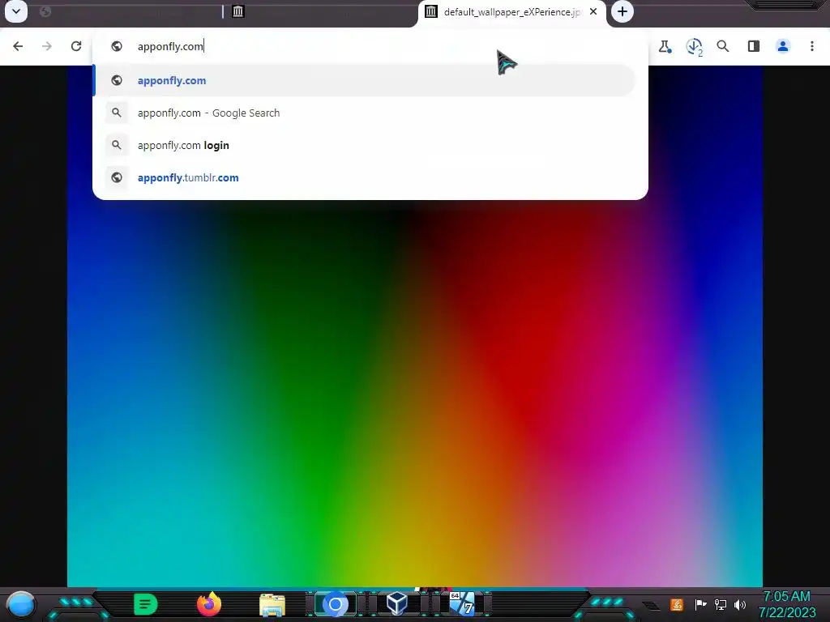Select apponfly.com - Google Search suggestion
This screenshot has width=830, height=622.
pyautogui.click(x=365, y=113)
